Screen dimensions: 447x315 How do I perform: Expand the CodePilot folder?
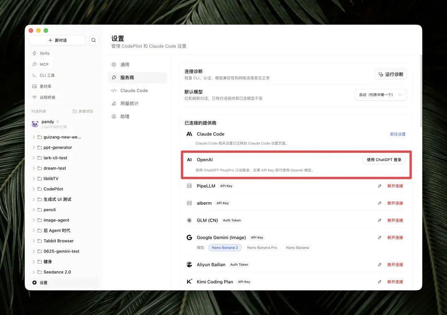(34, 189)
